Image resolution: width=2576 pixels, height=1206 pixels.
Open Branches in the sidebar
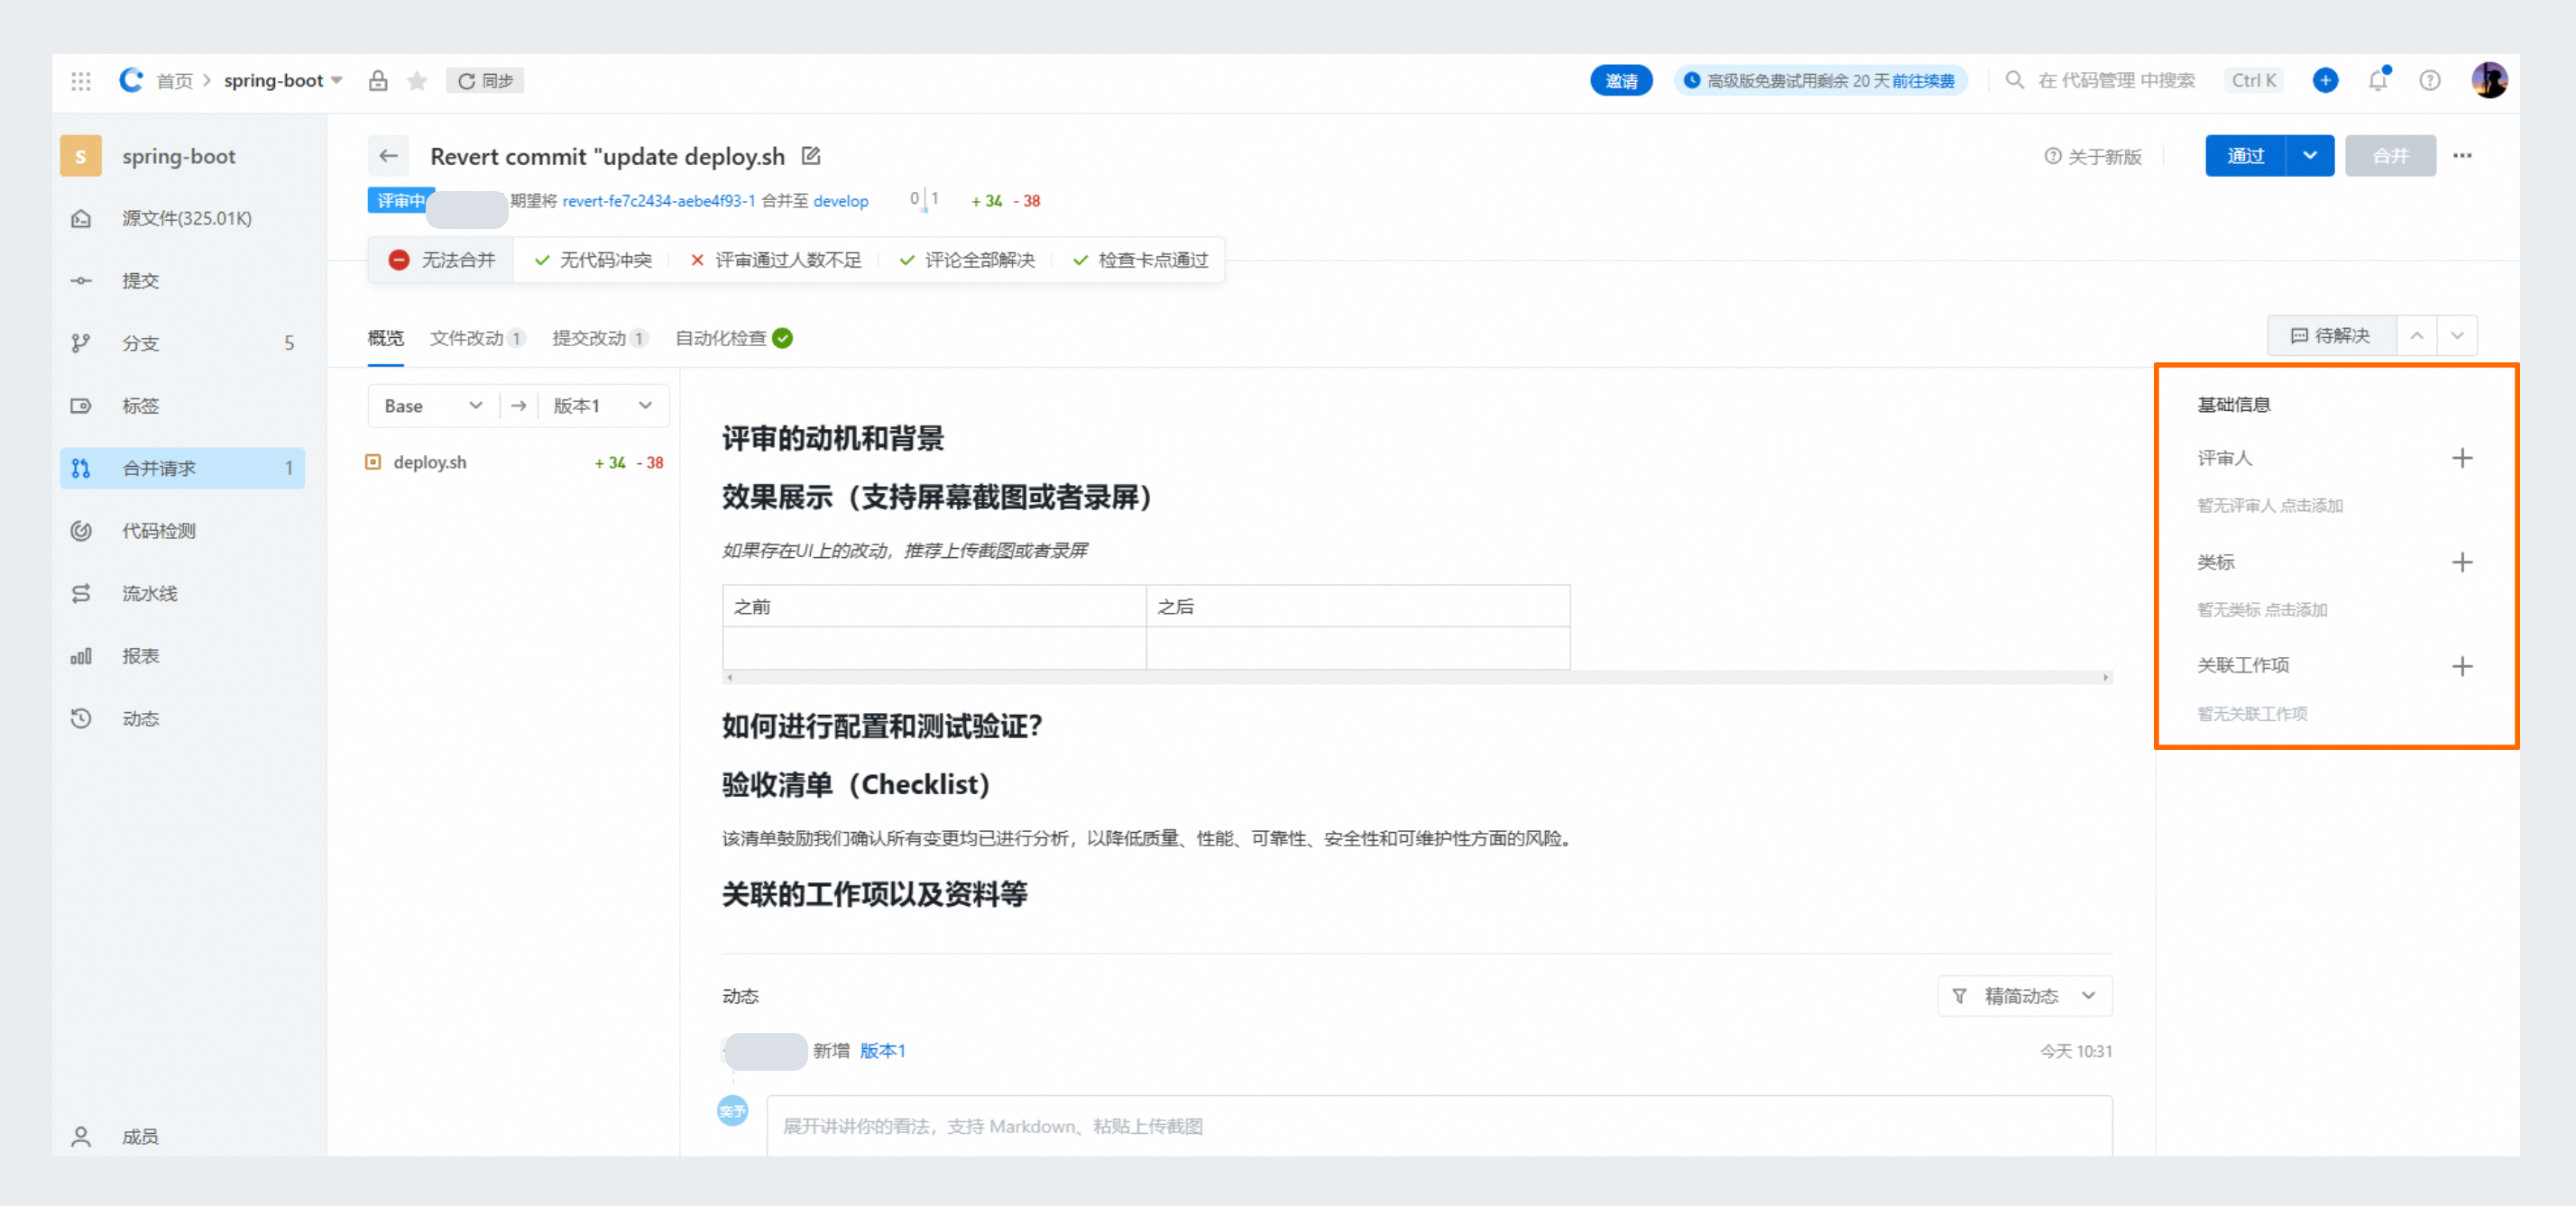pyautogui.click(x=183, y=343)
